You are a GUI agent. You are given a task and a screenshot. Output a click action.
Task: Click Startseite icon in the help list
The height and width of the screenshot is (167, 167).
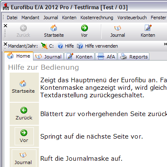(23, 83)
